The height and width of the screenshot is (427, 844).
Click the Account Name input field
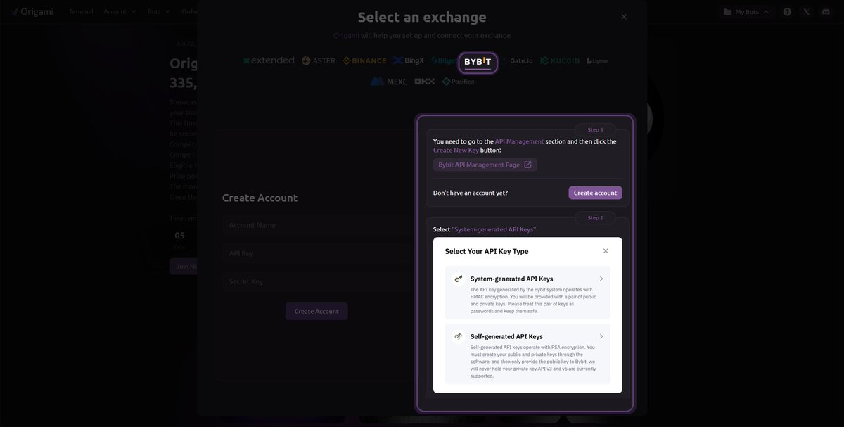[316, 225]
